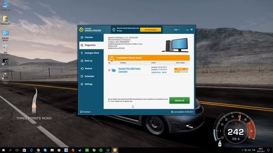Click the Auslogics Store icon
This screenshot has height=153, width=273.
click(82, 53)
